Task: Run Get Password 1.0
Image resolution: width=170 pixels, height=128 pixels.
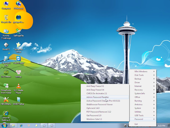Action: 105,115
